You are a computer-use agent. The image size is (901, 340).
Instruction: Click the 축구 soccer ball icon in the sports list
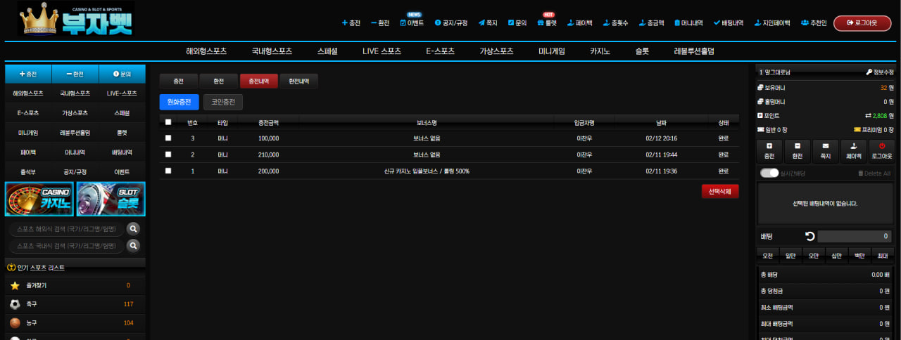[15, 304]
